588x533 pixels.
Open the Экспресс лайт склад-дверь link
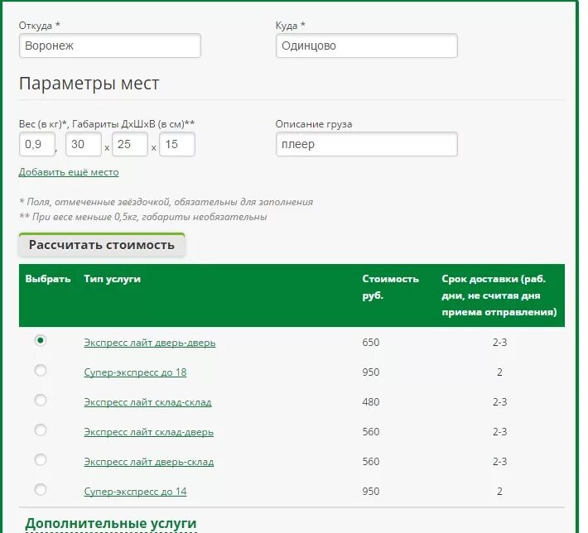[x=149, y=432]
